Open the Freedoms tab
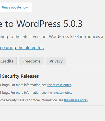105x121 pixels. pyautogui.click(x=31, y=61)
